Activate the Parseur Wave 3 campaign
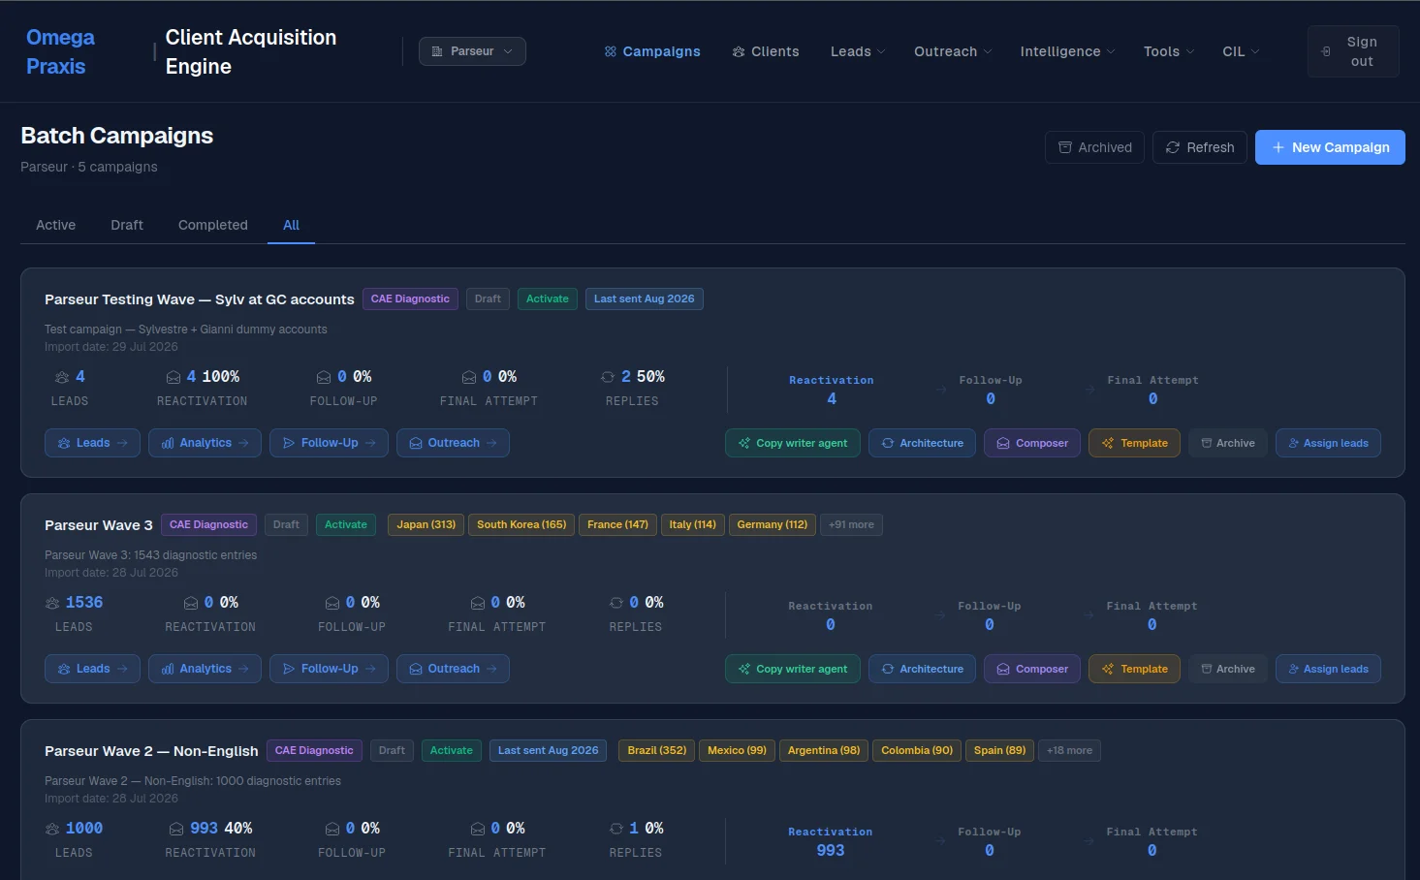This screenshot has width=1420, height=880. click(x=346, y=524)
